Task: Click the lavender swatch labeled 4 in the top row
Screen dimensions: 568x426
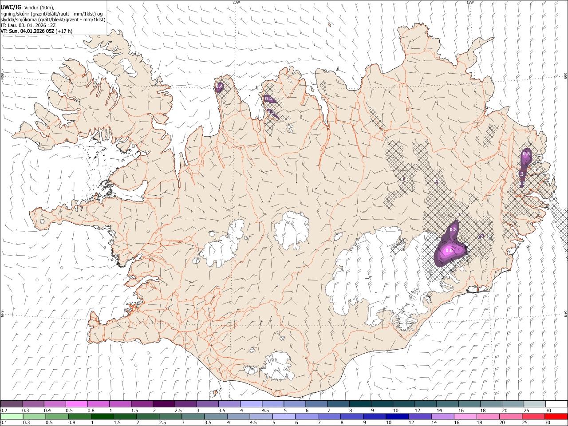Action: point(251,404)
